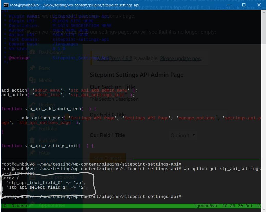Open the WordPress 4.9.8 link
The height and width of the screenshot is (212, 266).
pos(115,59)
